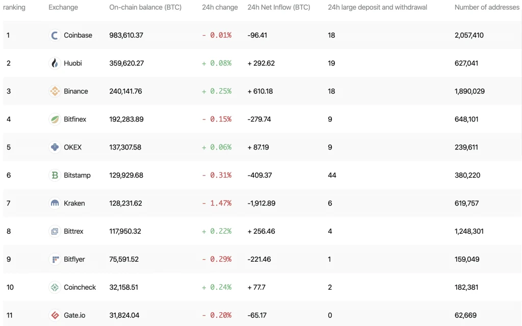522x326 pixels.
Task: Open the Coinbase exchange name link
Action: coord(78,35)
